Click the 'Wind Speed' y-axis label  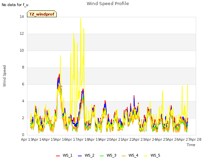(x=4, y=76)
